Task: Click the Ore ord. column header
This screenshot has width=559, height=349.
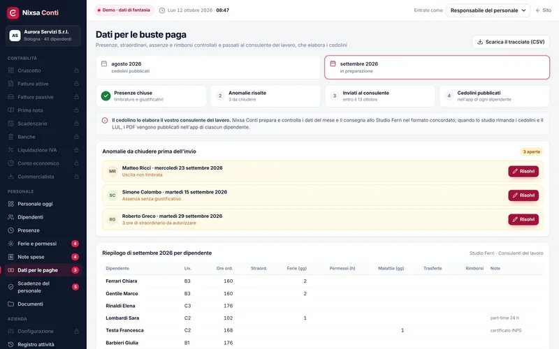Action: 224,268
